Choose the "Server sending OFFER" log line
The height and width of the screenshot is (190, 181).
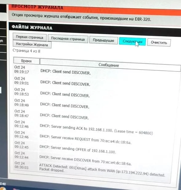[78, 149]
